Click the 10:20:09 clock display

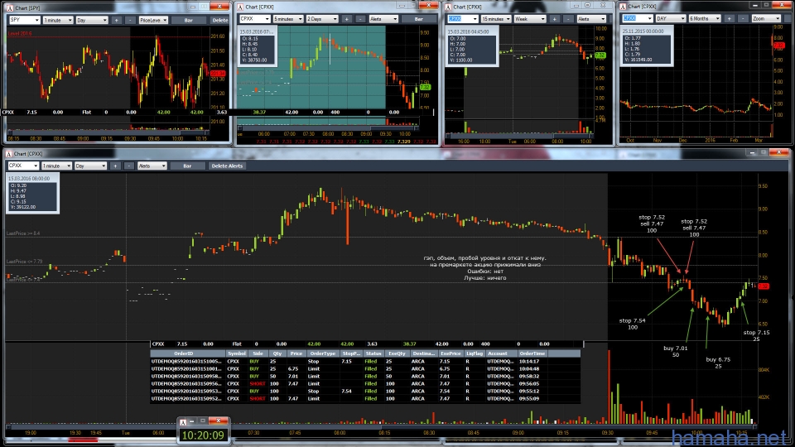203,435
